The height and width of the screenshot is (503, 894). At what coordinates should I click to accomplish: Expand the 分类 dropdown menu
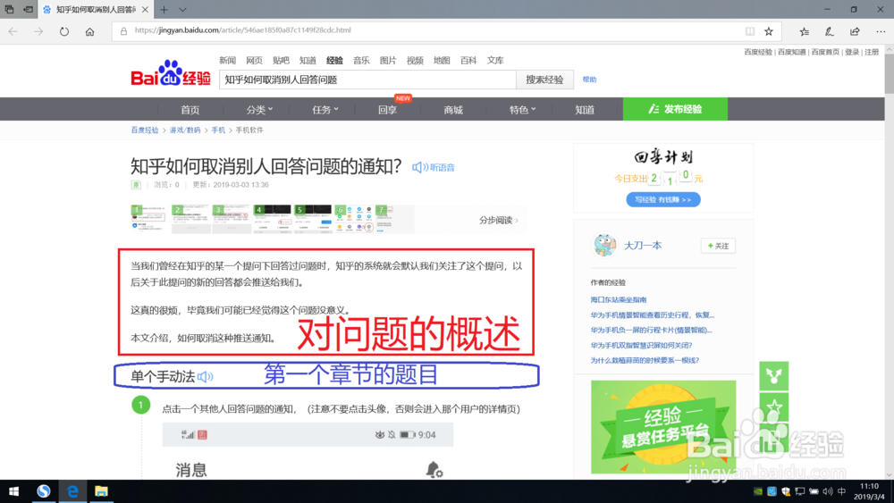coord(259,109)
